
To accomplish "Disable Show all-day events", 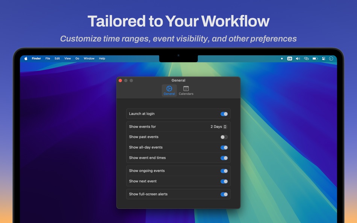I will pos(224,148).
